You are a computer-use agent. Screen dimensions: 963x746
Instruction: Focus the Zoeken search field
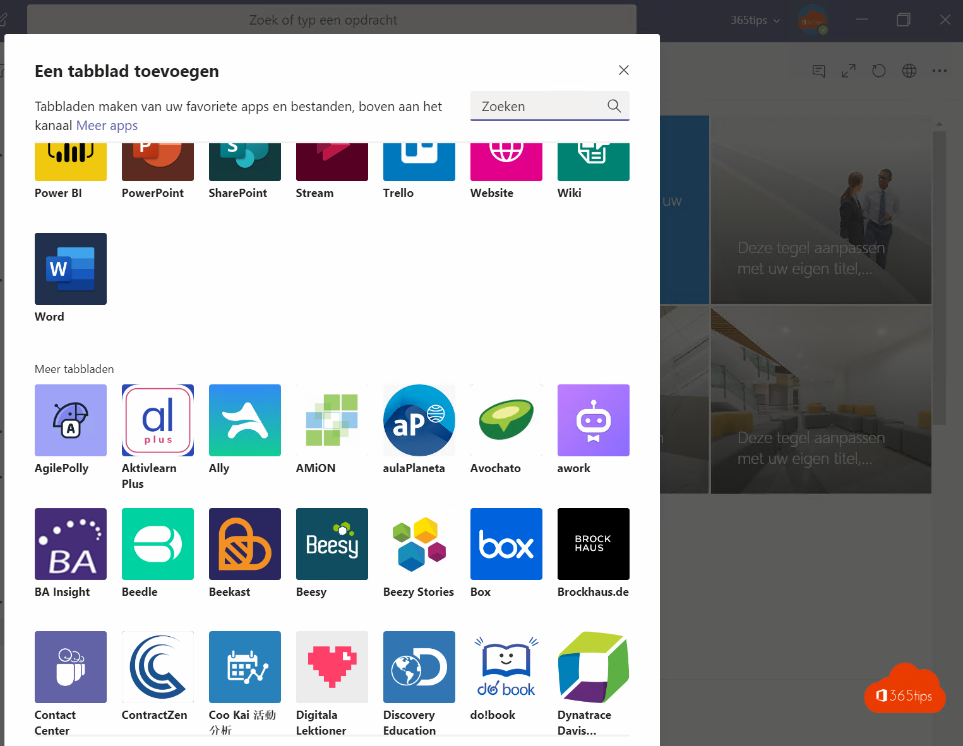click(x=550, y=106)
